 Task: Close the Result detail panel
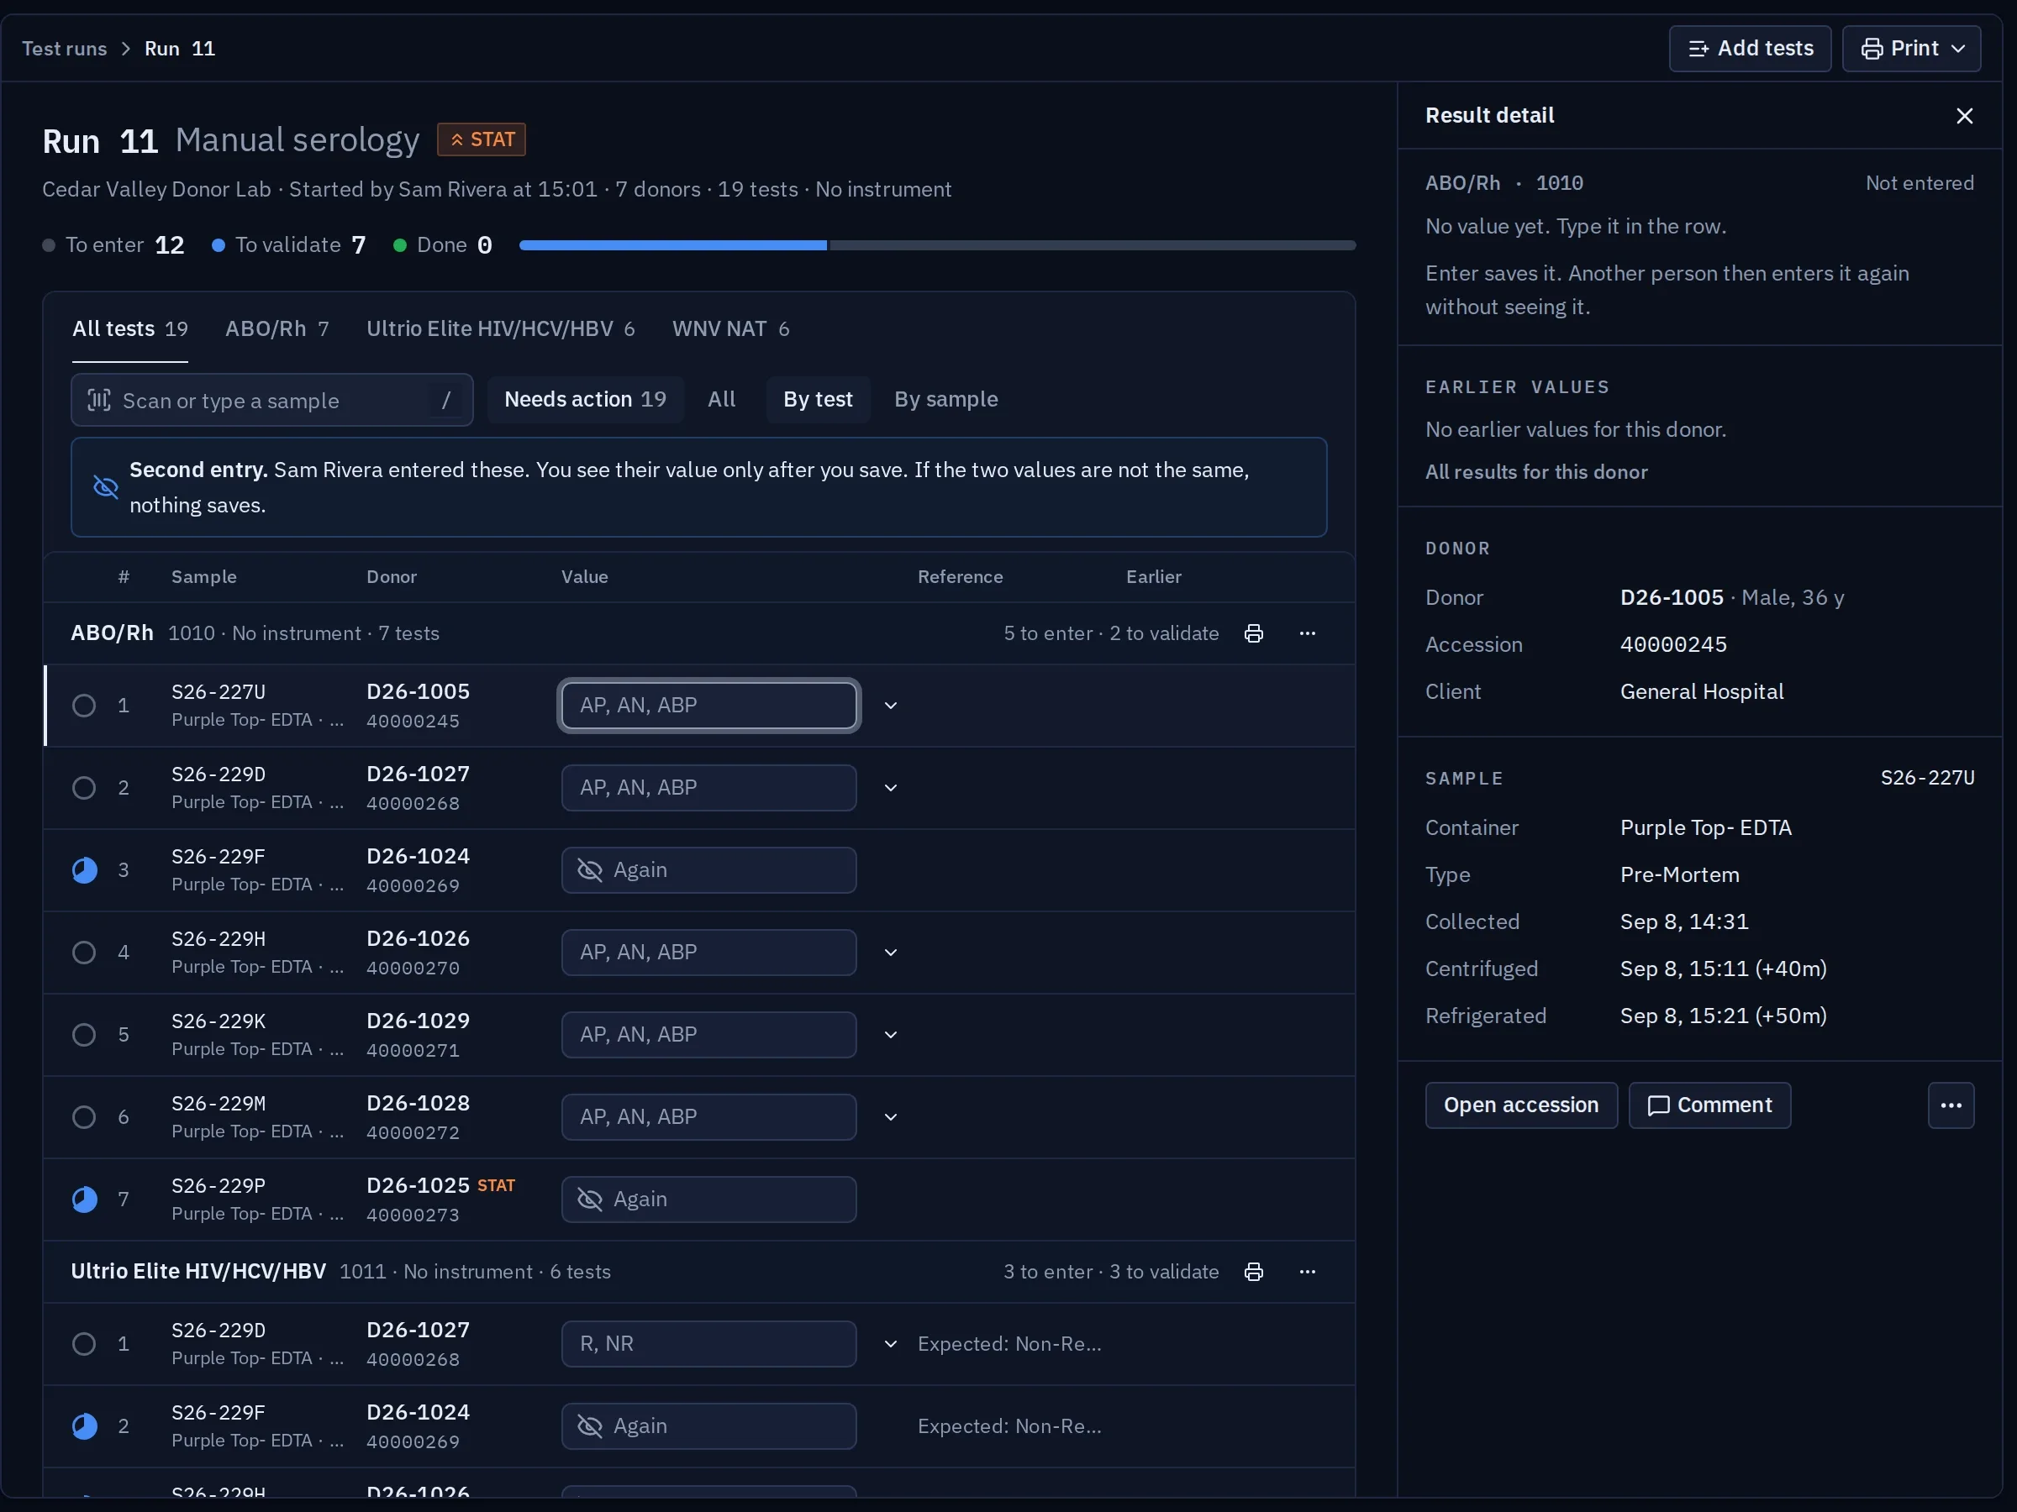tap(1964, 116)
